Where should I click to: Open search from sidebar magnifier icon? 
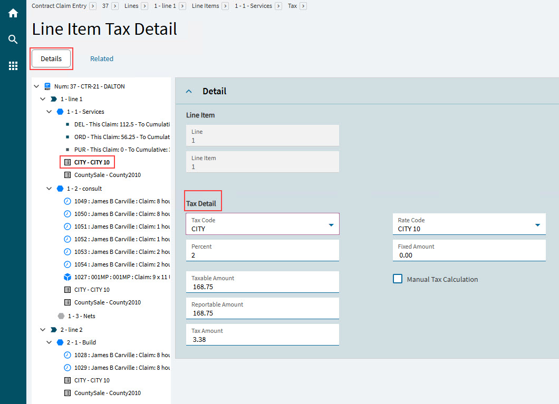pyautogui.click(x=13, y=39)
